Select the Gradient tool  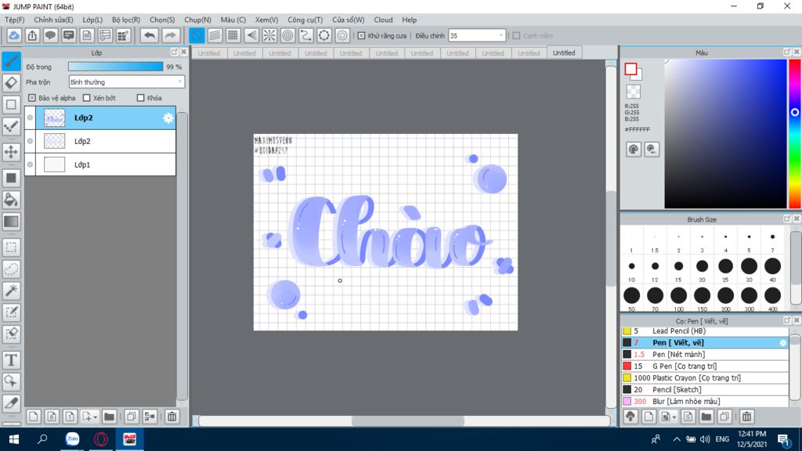pos(11,222)
